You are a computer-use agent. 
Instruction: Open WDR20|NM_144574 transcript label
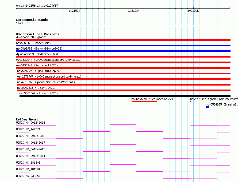[28, 129]
